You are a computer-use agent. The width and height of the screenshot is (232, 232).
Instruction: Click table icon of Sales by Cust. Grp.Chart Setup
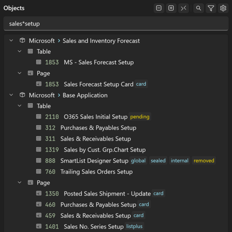coord(39,149)
